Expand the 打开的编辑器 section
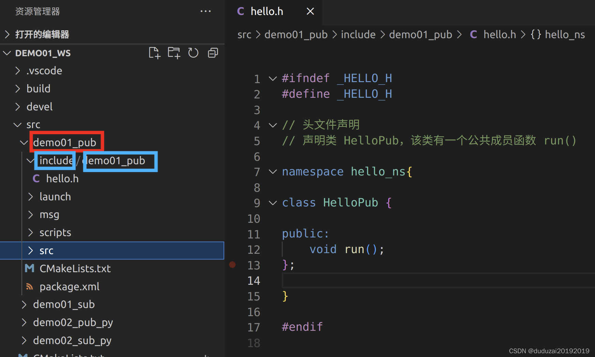This screenshot has height=357, width=595. 7,34
